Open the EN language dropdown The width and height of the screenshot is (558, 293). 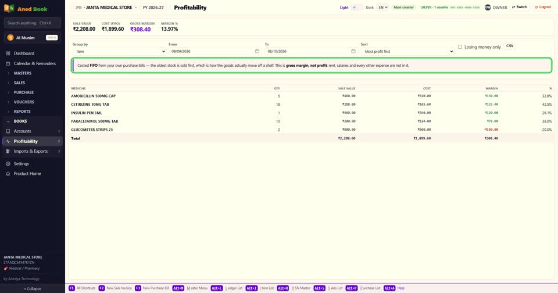(383, 7)
